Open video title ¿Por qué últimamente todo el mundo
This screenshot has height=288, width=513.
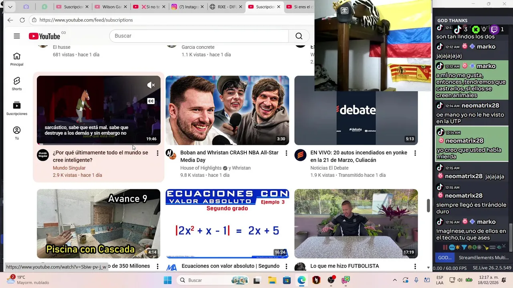[101, 156]
